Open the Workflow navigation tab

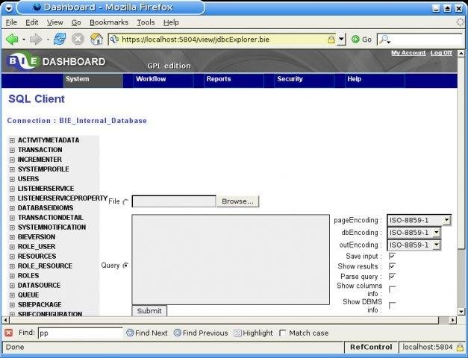pos(151,79)
